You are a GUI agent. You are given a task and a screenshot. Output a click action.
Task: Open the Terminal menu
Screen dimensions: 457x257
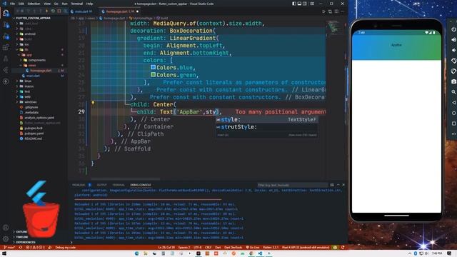click(77, 4)
